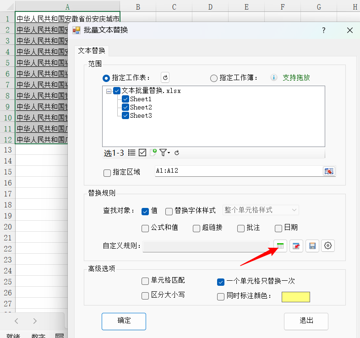Switch to the 文本替换 tab
This screenshot has height=338, width=360.
(x=92, y=50)
